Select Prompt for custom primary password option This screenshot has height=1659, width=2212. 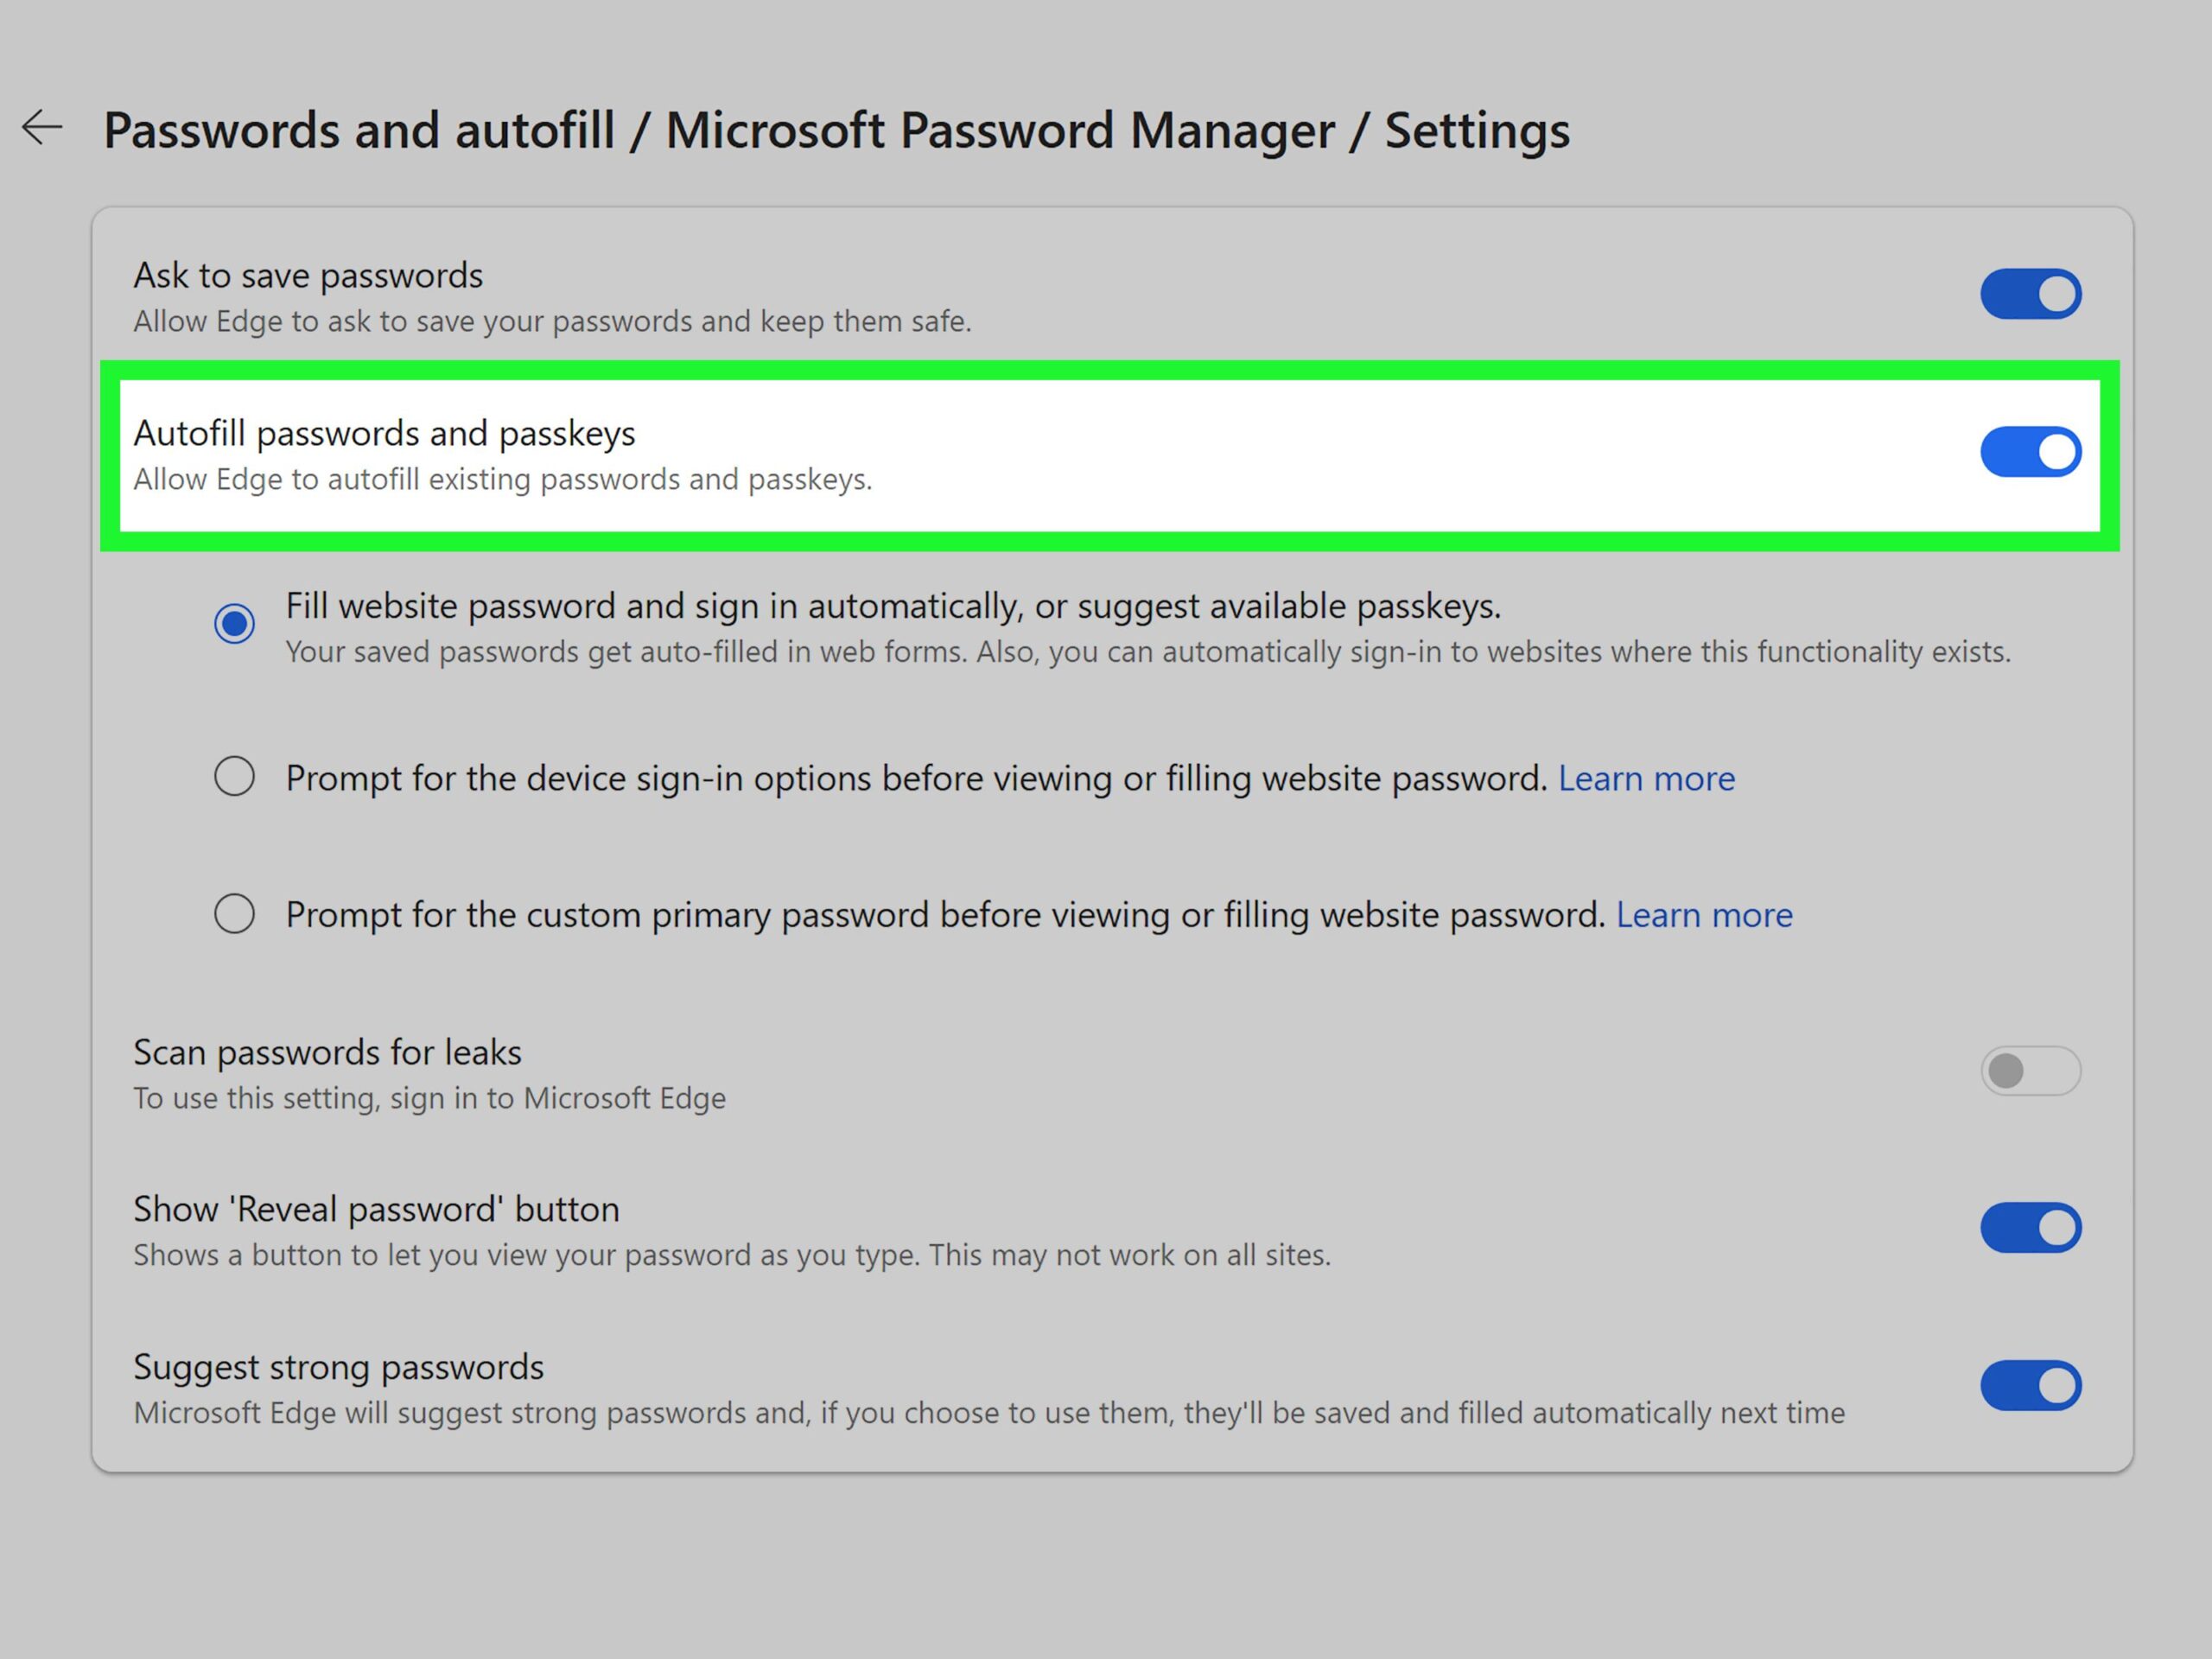[x=234, y=913]
